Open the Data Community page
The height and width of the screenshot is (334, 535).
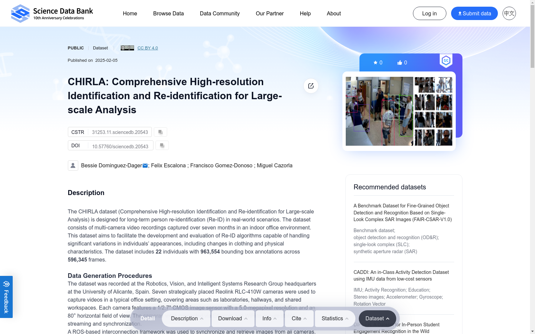click(x=220, y=13)
